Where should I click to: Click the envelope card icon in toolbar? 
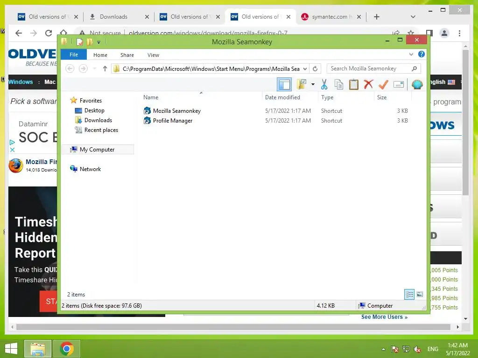pyautogui.click(x=399, y=84)
